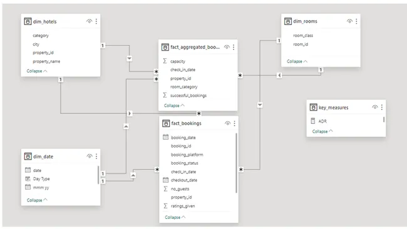Viewport: 407px width, 229px height.
Task: Open fact_aggregated_bookings more options menu
Action: tap(234, 47)
